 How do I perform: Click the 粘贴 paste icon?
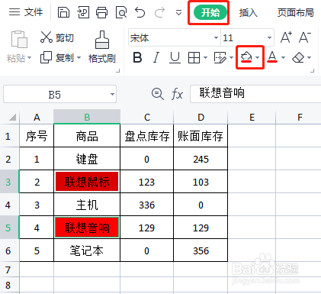coord(19,39)
